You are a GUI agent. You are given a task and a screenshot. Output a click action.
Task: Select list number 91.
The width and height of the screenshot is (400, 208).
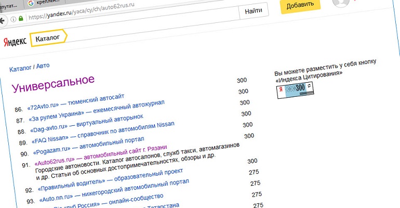(x=26, y=165)
